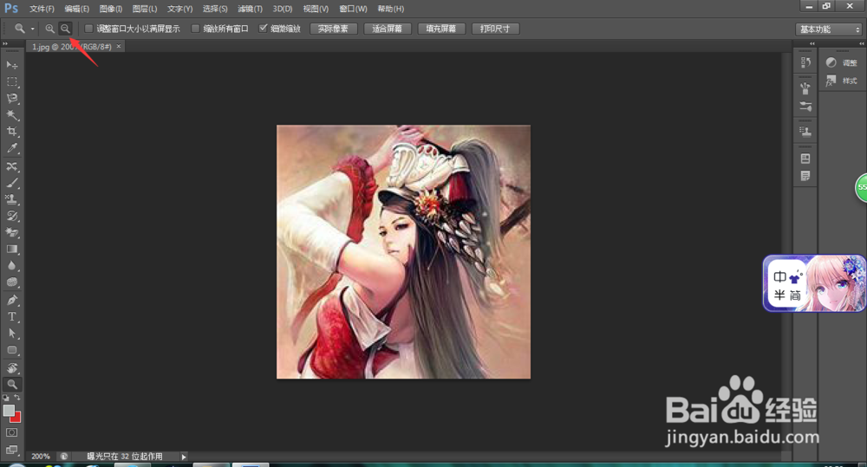
Task: Select the Sponge tool
Action: point(11,282)
